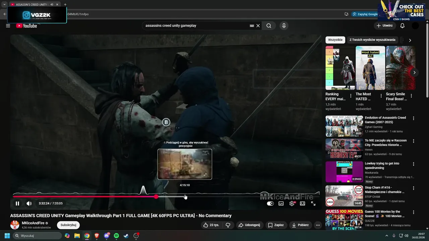The height and width of the screenshot is (241, 429).
Task: Open the MKIceAndFire channel avatar
Action: [15, 225]
